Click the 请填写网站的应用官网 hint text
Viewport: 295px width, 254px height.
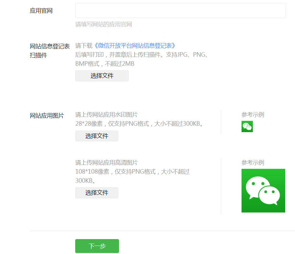coord(103,25)
